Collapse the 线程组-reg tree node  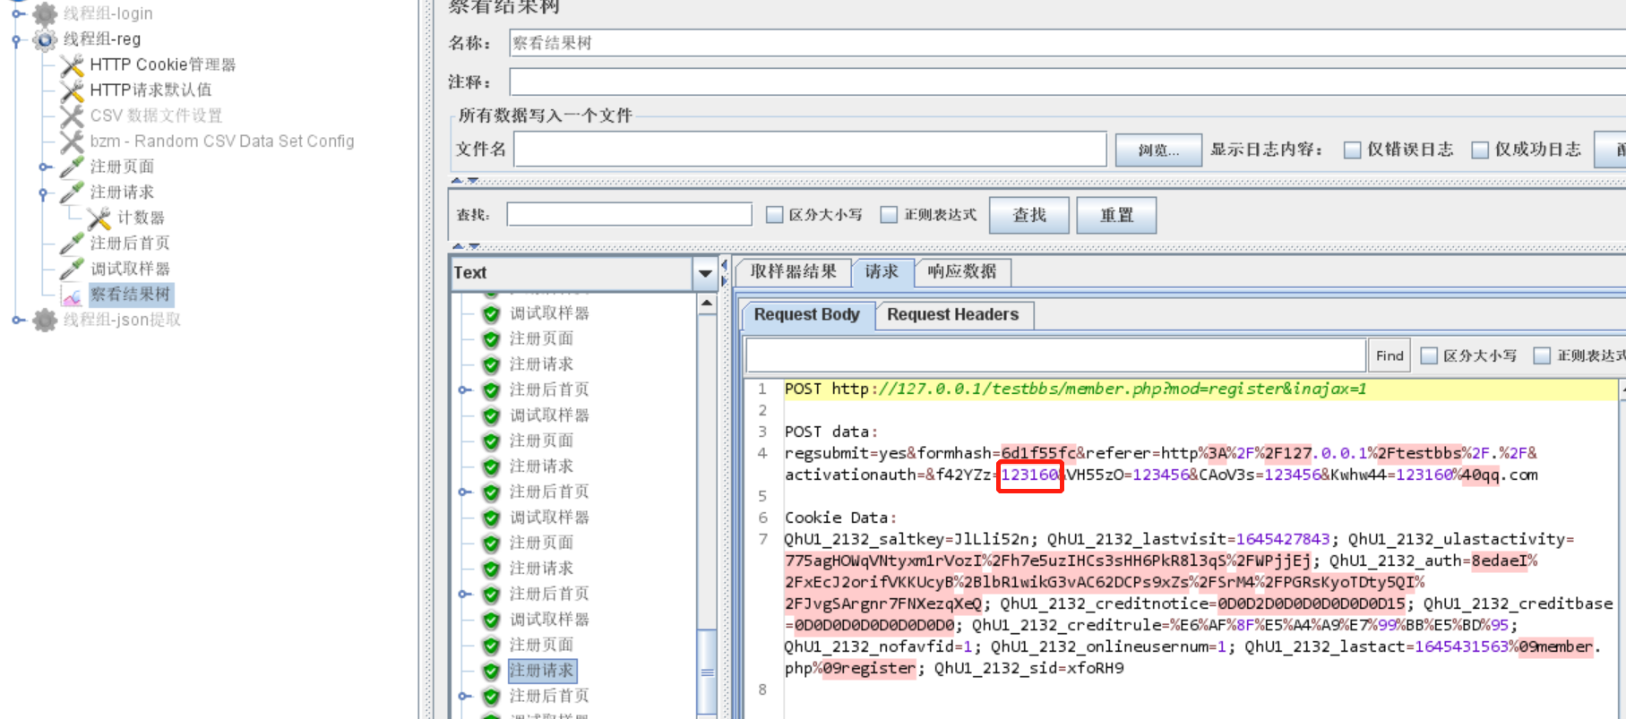point(17,39)
